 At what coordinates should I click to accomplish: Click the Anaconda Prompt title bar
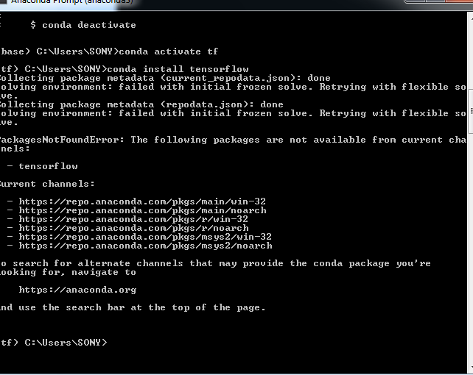184,3
